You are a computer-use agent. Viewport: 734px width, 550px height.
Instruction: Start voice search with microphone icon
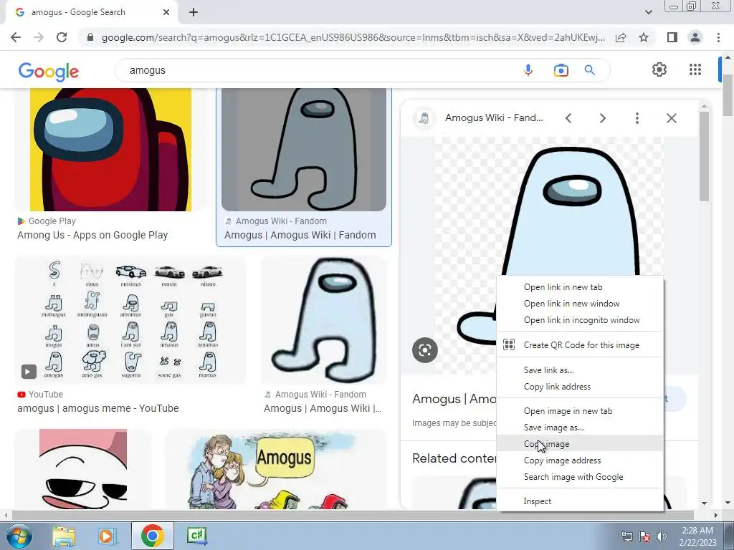tap(528, 70)
